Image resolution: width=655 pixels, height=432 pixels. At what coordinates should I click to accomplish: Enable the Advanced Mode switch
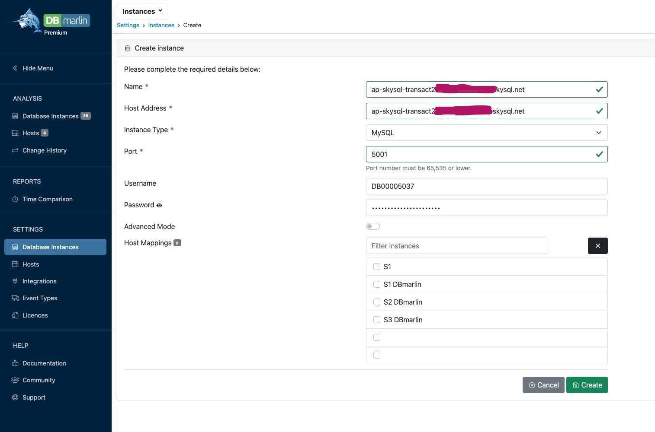373,226
